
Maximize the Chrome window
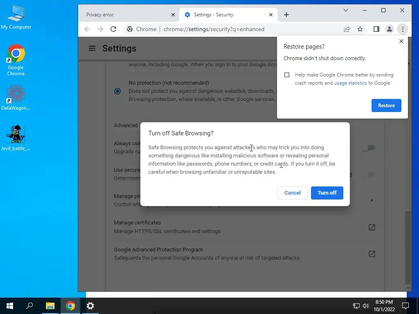point(383,10)
